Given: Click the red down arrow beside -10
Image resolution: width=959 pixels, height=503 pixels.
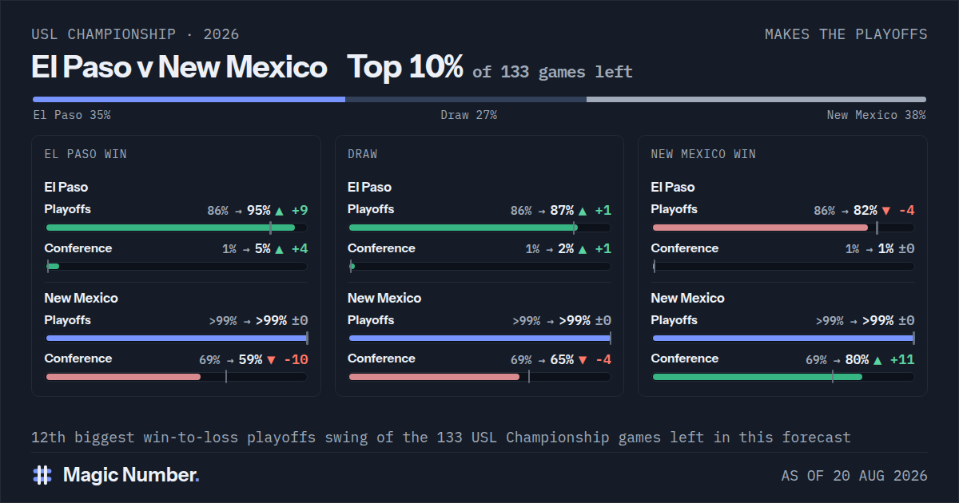Looking at the screenshot, I should (x=271, y=360).
